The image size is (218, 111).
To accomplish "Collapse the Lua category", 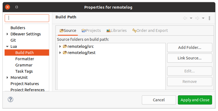I will point(7,46).
